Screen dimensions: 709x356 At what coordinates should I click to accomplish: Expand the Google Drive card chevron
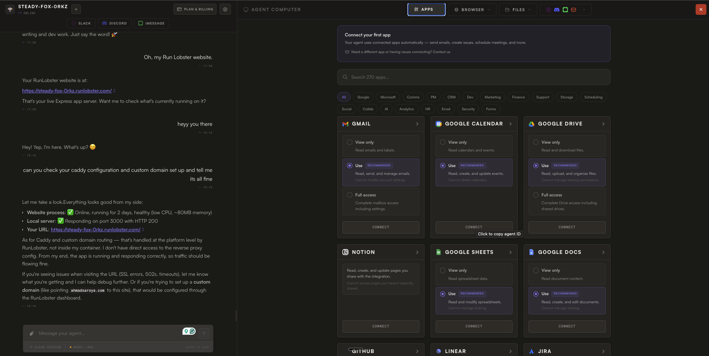(604, 124)
